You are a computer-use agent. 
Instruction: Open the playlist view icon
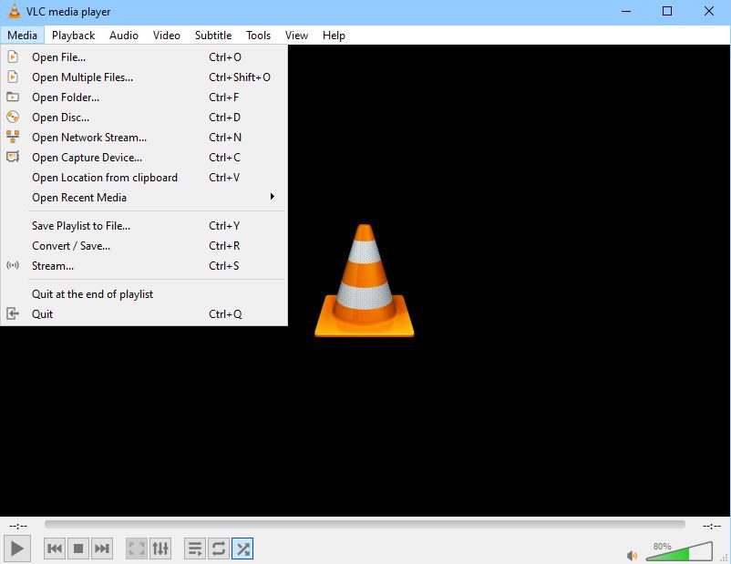(x=195, y=549)
